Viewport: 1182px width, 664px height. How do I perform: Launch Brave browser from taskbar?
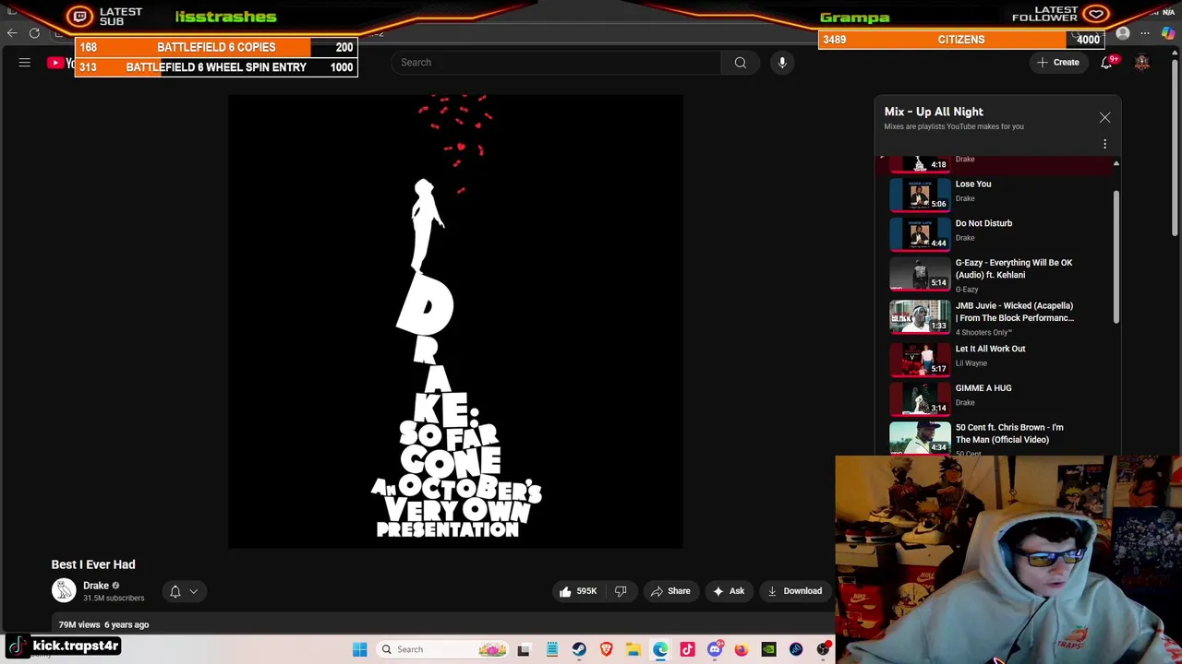coord(606,649)
